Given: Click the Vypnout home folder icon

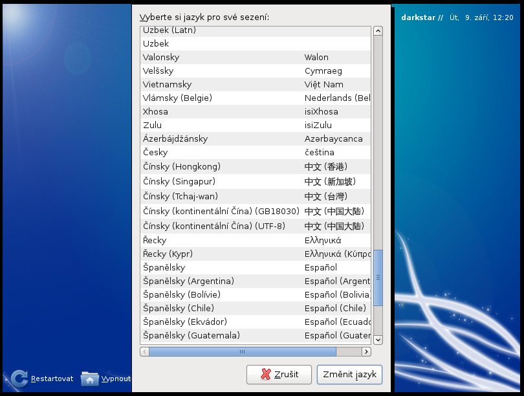Looking at the screenshot, I should click(90, 379).
